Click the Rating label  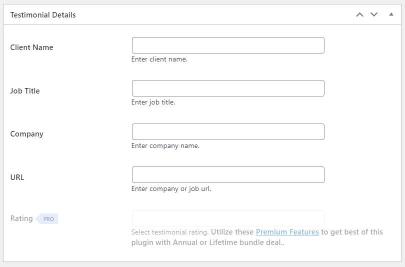[21, 218]
